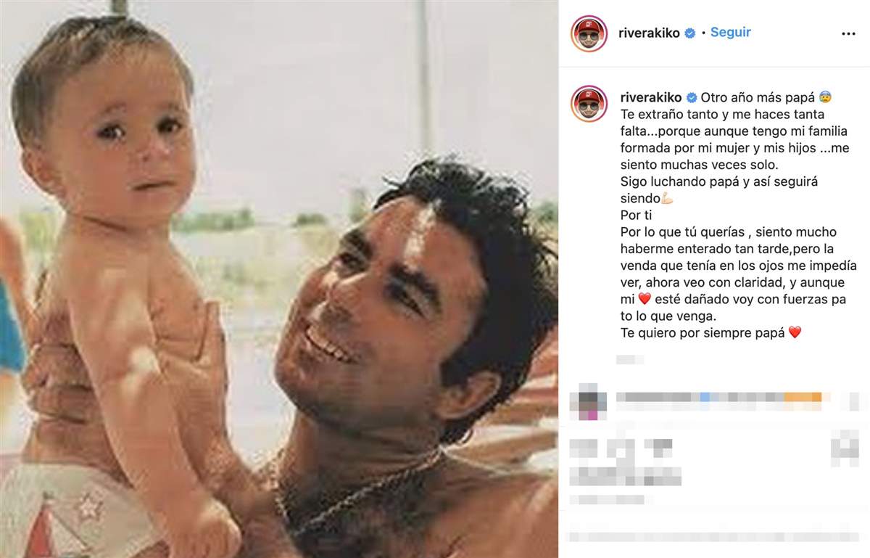Click the verified badge beside header username
The width and height of the screenshot is (870, 558).
pos(690,33)
